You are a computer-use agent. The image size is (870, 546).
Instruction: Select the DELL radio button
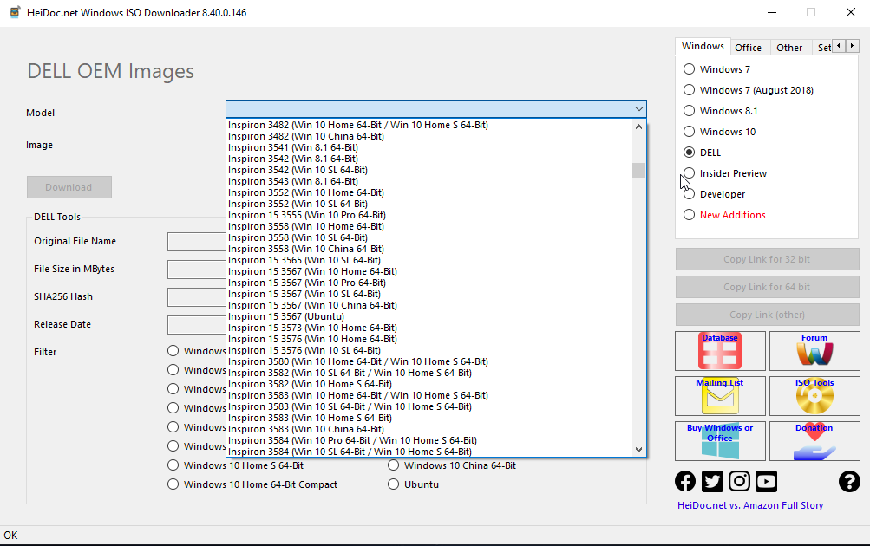pyautogui.click(x=689, y=153)
